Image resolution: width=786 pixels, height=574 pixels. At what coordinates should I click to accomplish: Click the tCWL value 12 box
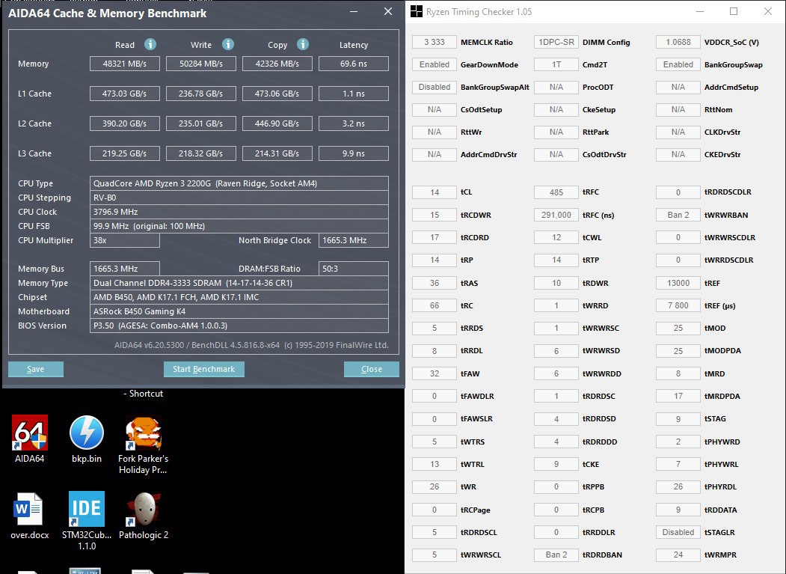pos(556,237)
